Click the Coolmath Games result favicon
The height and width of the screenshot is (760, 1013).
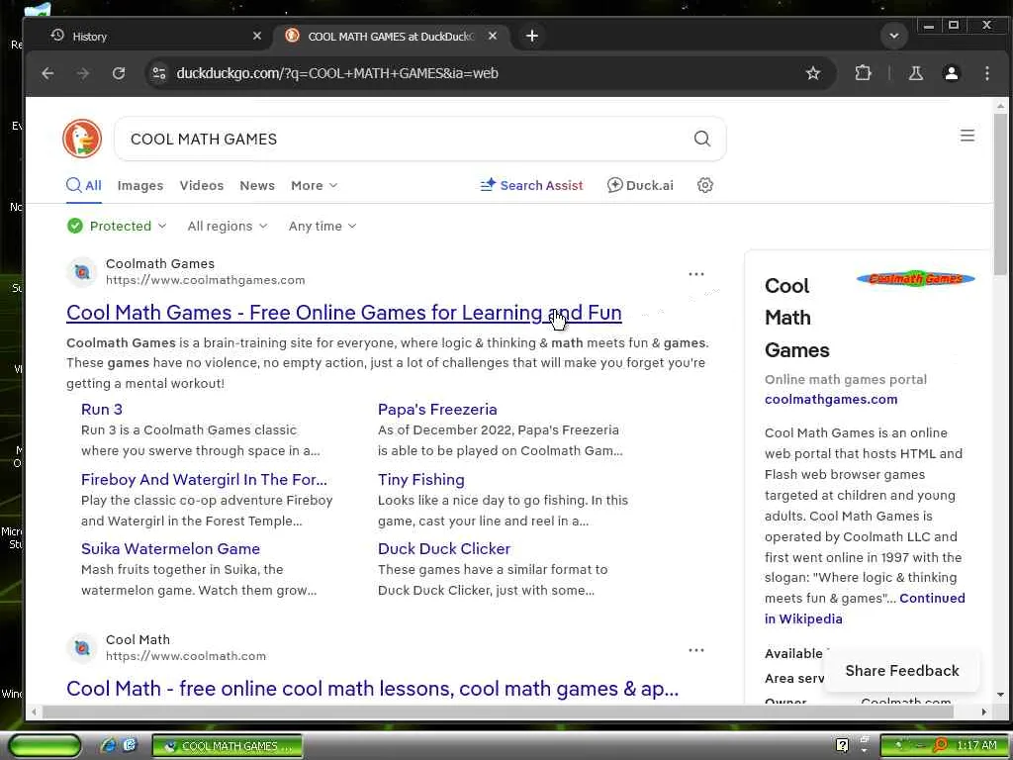(x=81, y=272)
